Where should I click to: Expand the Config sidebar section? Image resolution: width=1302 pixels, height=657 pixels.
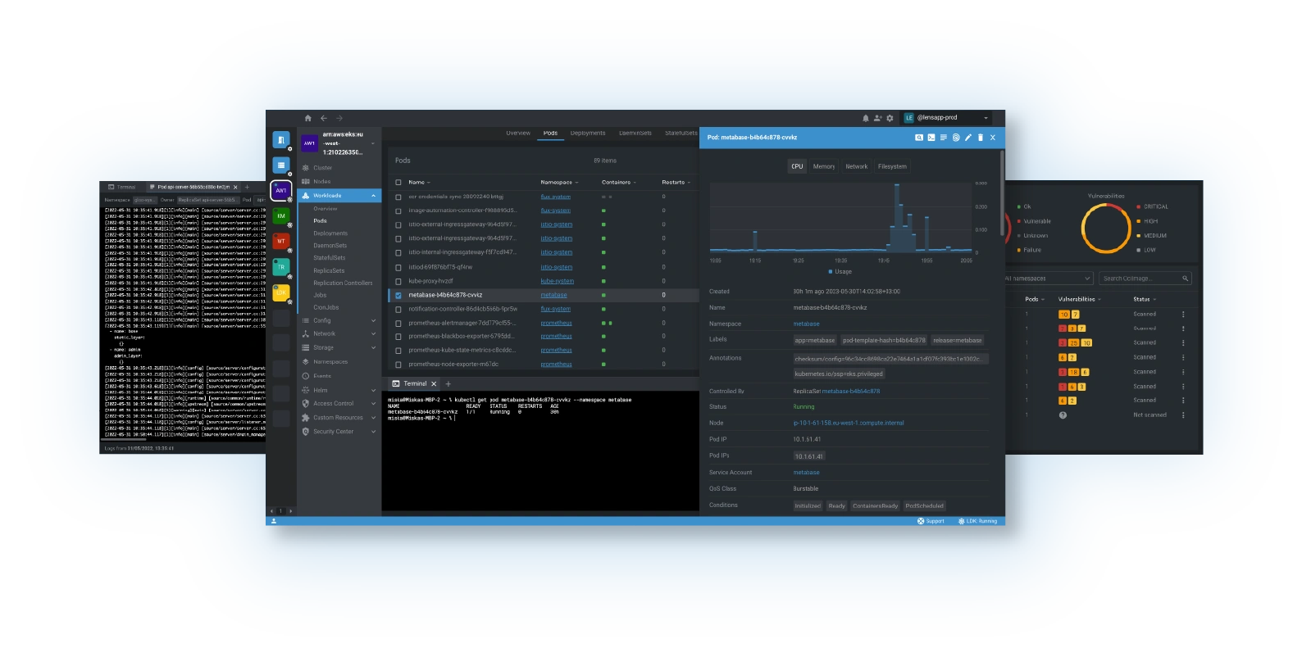coord(373,320)
